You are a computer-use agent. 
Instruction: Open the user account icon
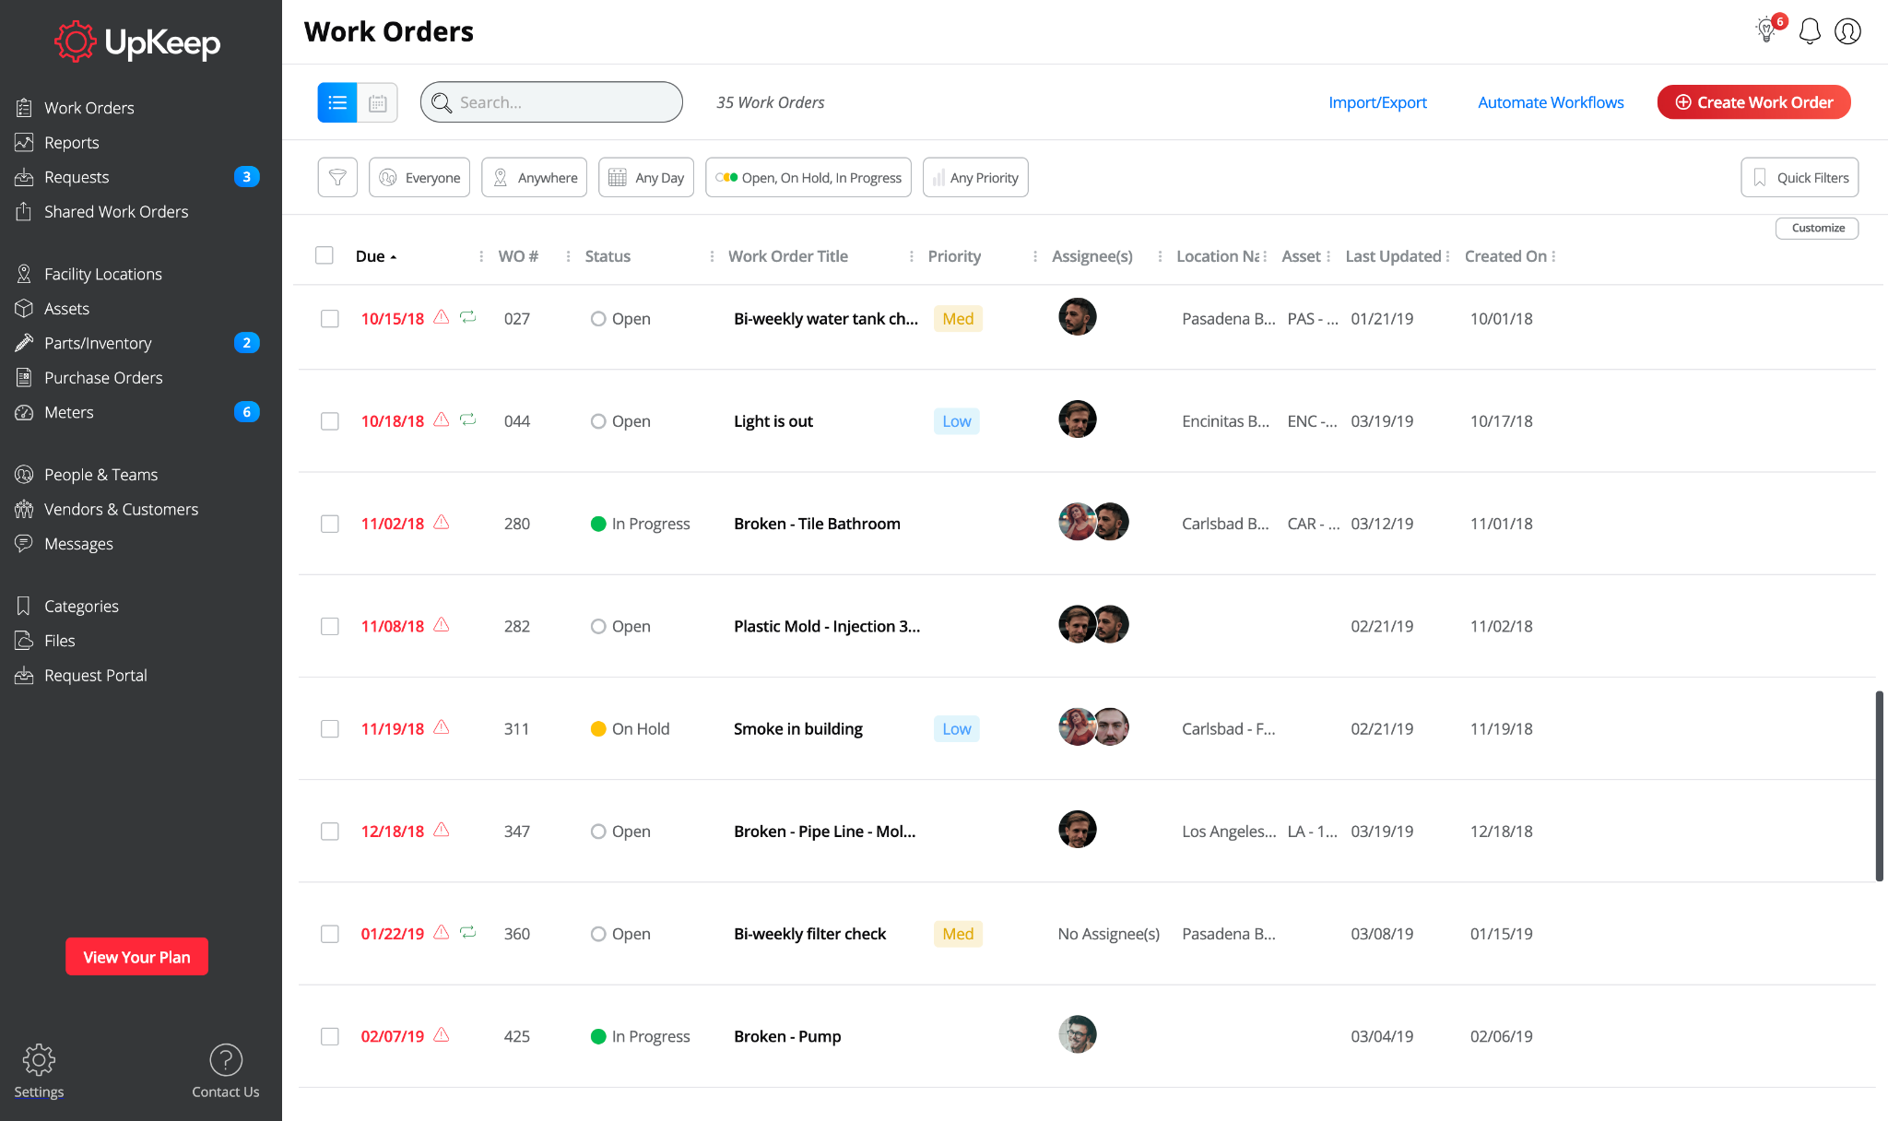coord(1848,31)
